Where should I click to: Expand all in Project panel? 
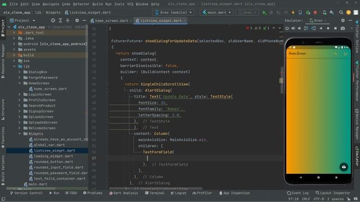point(60,21)
